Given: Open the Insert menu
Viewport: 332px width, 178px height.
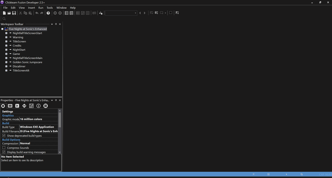Looking at the screenshot, I should (x=32, y=8).
